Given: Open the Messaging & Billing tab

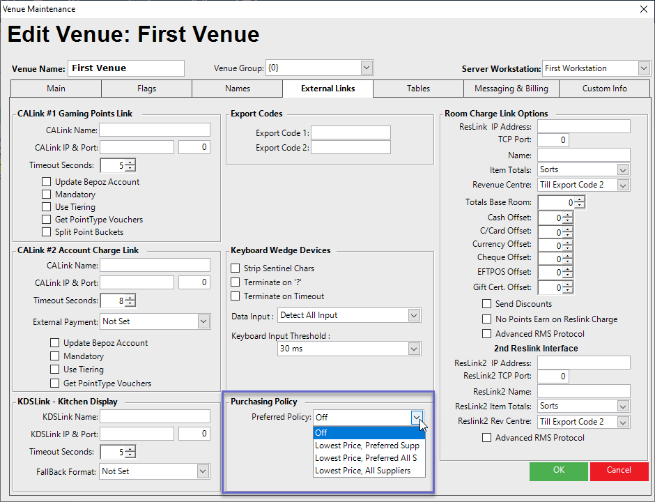Looking at the screenshot, I should point(511,89).
